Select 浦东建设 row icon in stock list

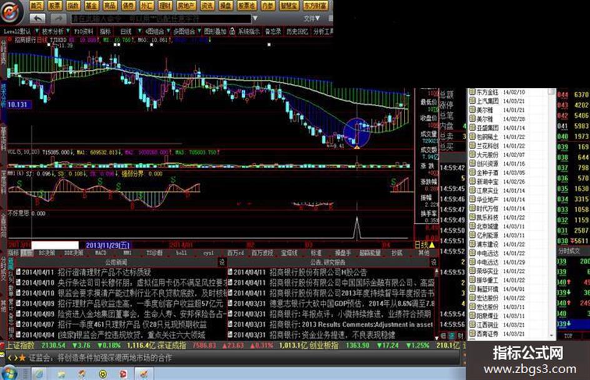tap(472, 244)
